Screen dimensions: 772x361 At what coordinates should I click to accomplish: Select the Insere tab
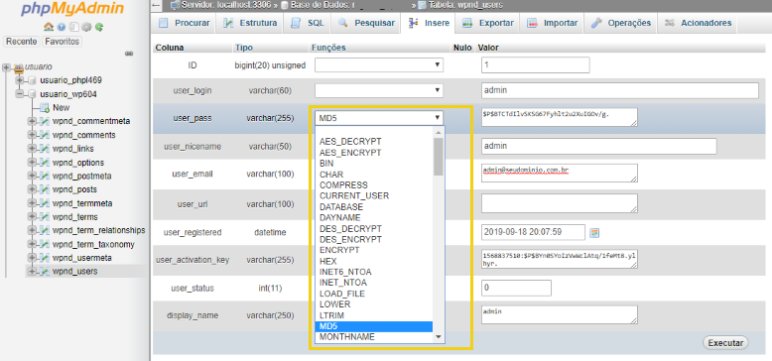tap(428, 23)
